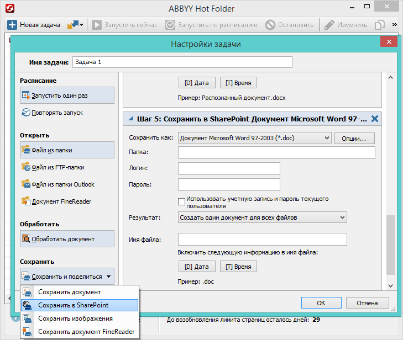Click upper [T] Время button above Step 5
The image size is (403, 340).
coord(238,83)
